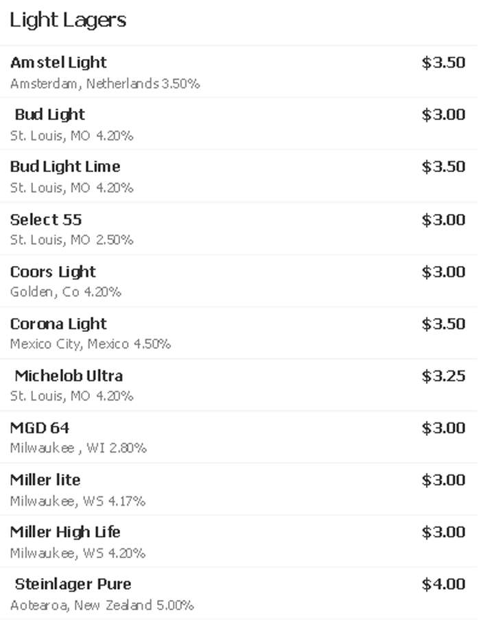
Task: Select Miller High Life item
Action: pos(239,541)
